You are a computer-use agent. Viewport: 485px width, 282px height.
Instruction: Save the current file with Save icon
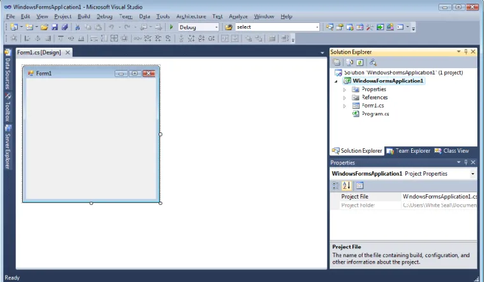click(x=54, y=27)
